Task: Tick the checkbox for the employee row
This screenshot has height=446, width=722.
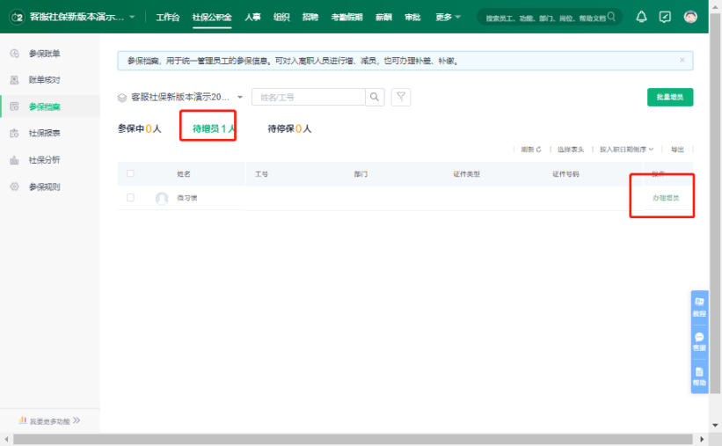Action: point(130,198)
